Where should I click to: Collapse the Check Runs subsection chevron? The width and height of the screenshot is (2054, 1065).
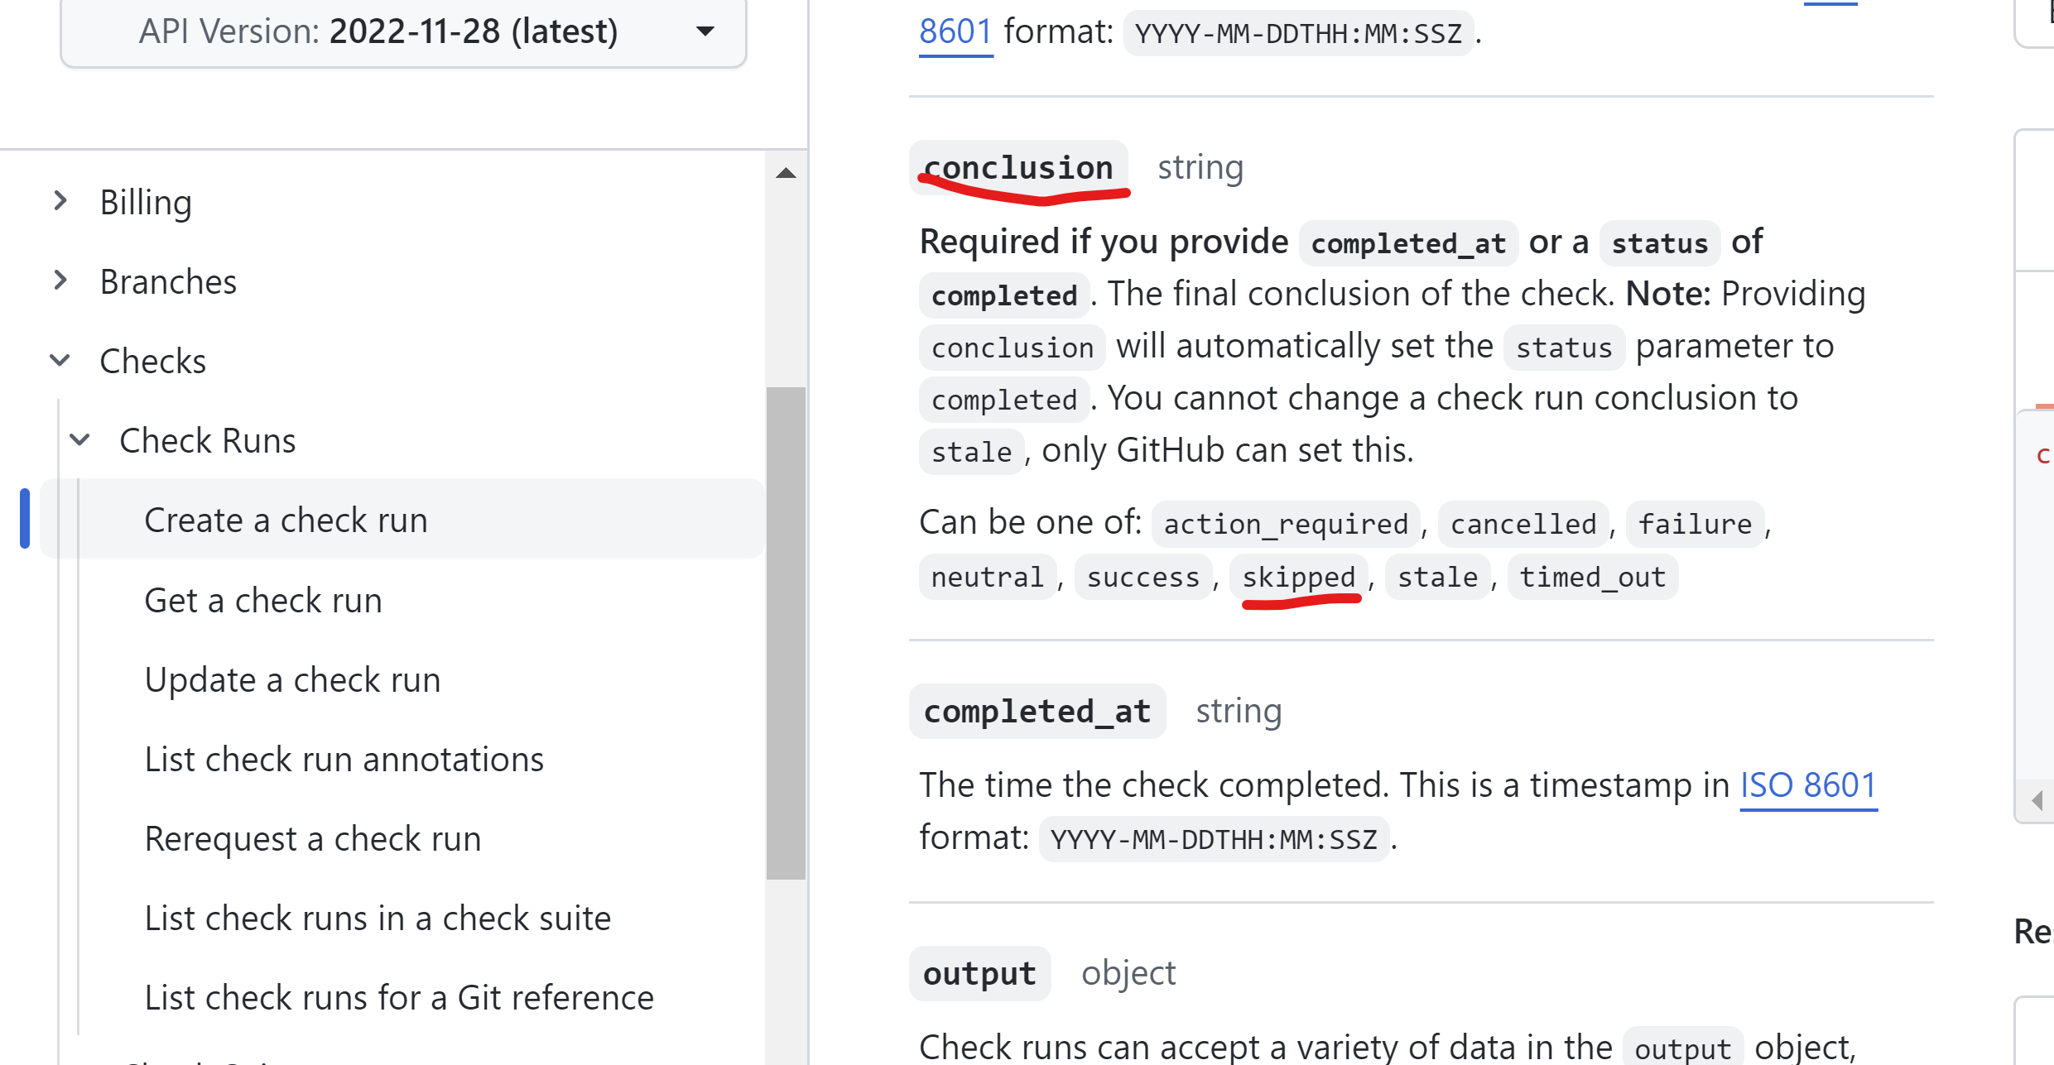79,439
